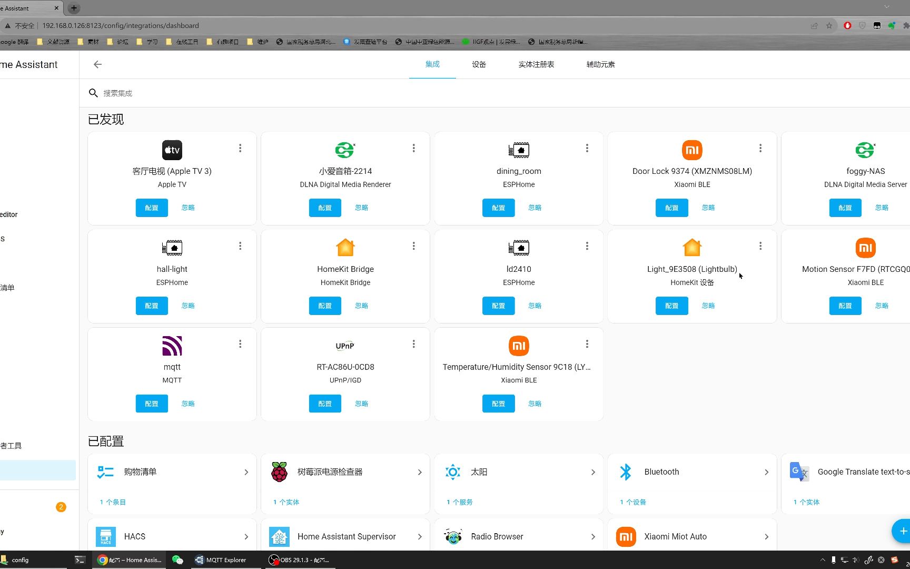Viewport: 910px width, 569px height.
Task: Expand the 购物清单 integration chevron
Action: [x=246, y=473]
